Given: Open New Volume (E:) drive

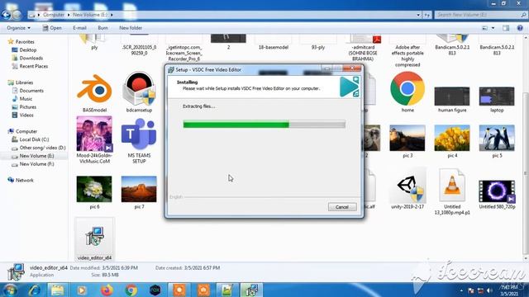Looking at the screenshot, I should pyautogui.click(x=36, y=156).
